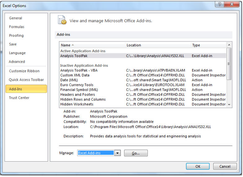Sort add-ins by the Location column header
The image size is (243, 177).
coord(158,45)
